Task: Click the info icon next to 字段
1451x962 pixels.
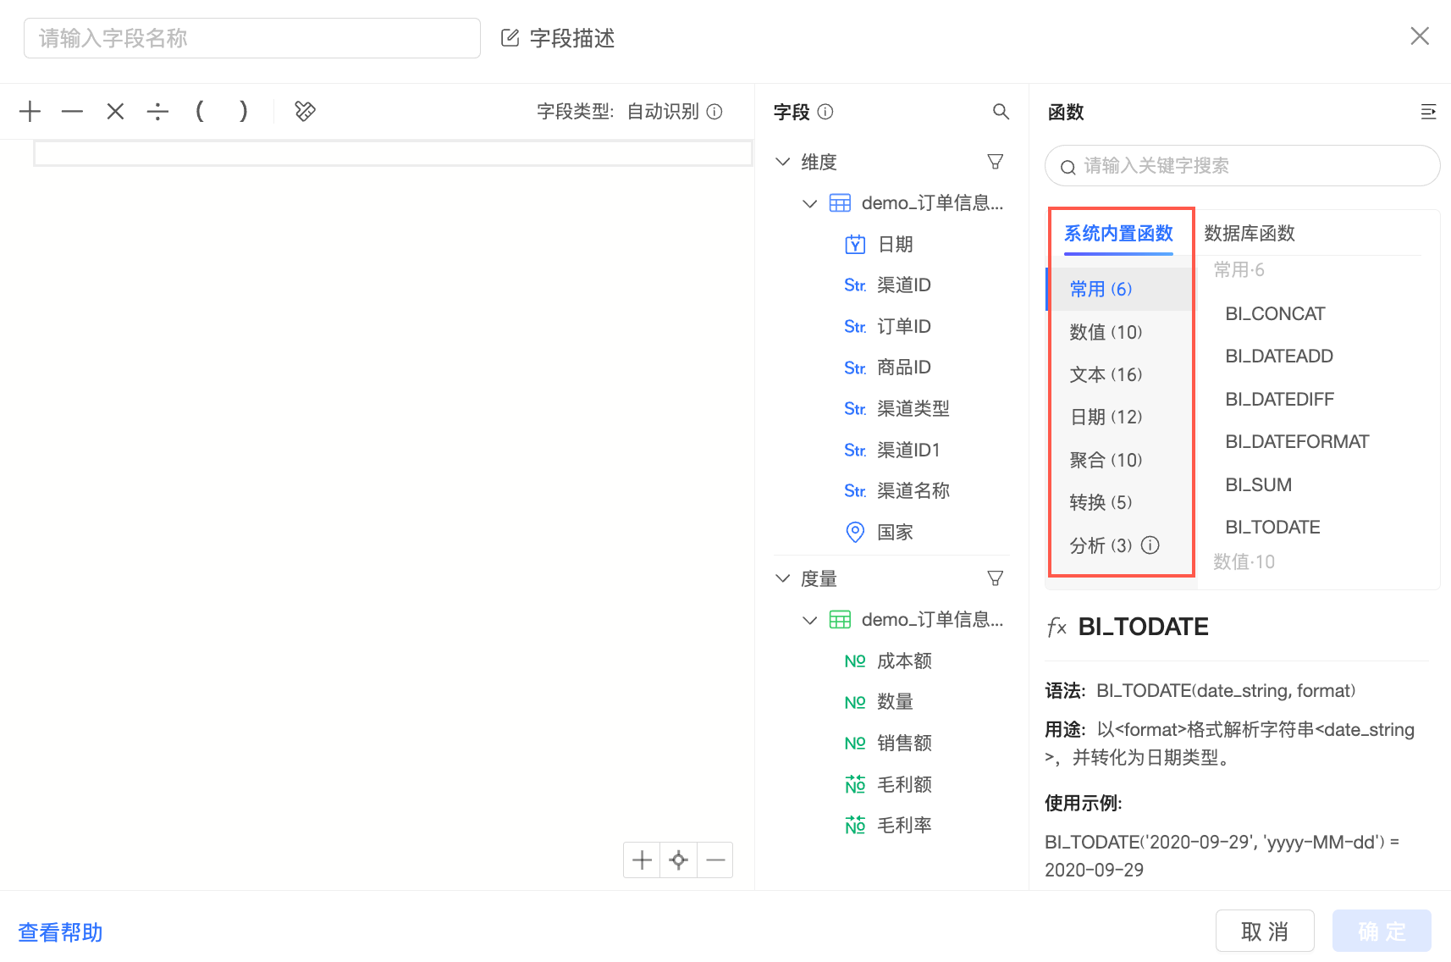Action: point(825,112)
